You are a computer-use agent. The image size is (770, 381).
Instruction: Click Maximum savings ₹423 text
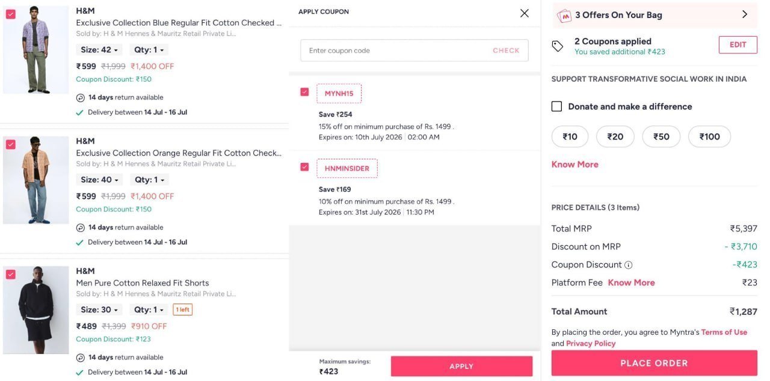(345, 366)
